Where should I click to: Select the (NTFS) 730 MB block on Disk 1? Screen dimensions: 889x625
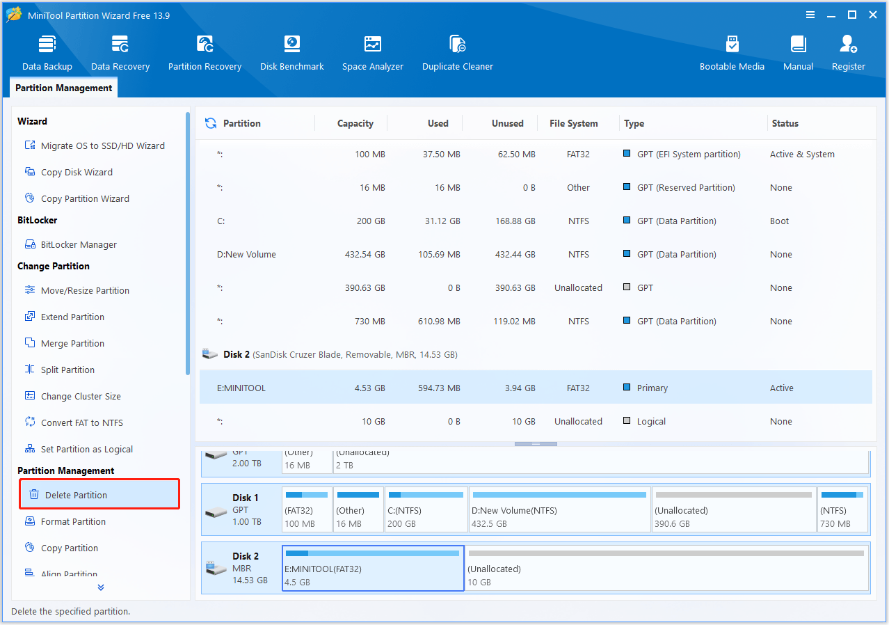[842, 510]
